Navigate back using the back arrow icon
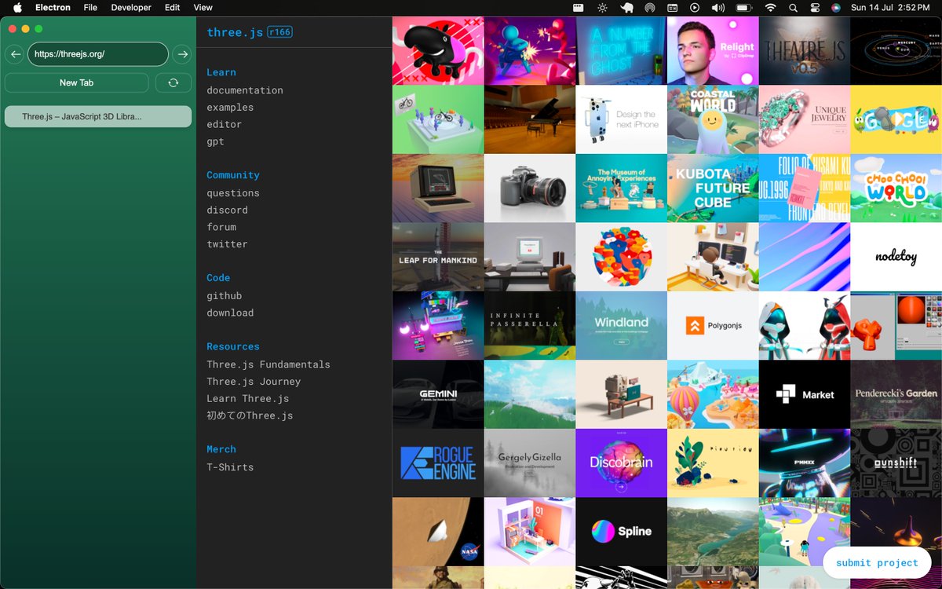This screenshot has height=589, width=942. pyautogui.click(x=14, y=54)
